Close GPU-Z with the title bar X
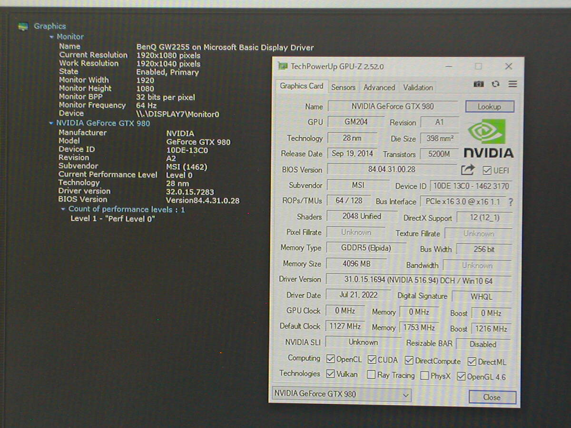The image size is (571, 428). click(x=509, y=66)
